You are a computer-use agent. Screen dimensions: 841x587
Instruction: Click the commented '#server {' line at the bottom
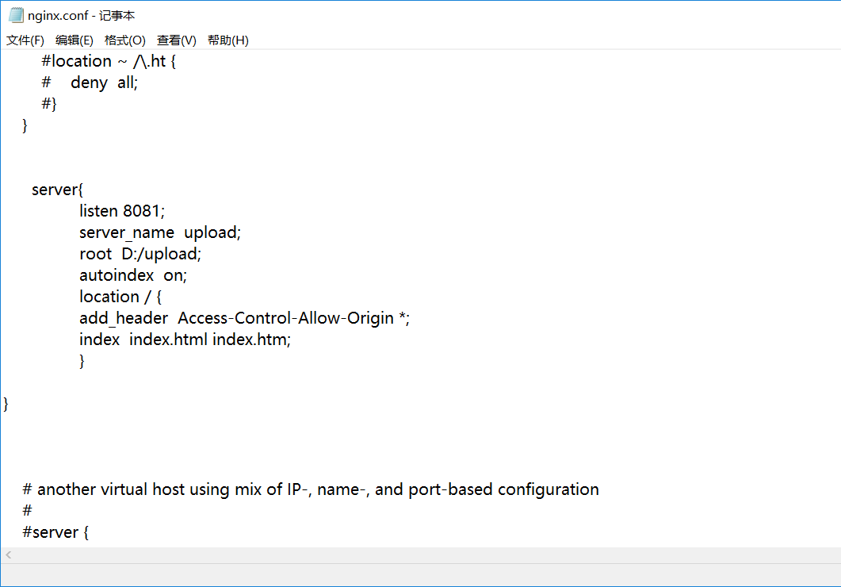coord(55,532)
